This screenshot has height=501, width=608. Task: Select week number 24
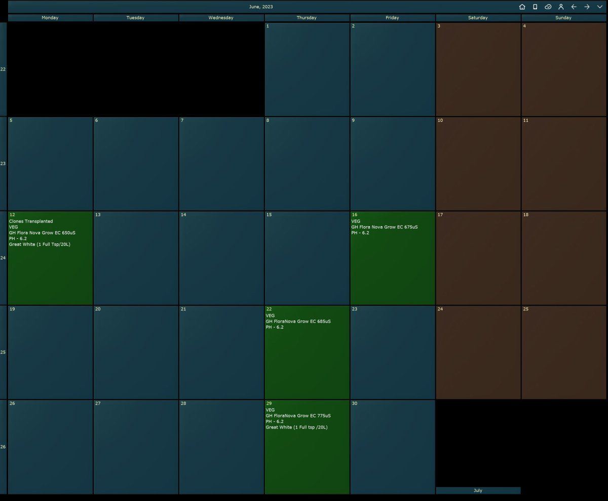click(3, 258)
